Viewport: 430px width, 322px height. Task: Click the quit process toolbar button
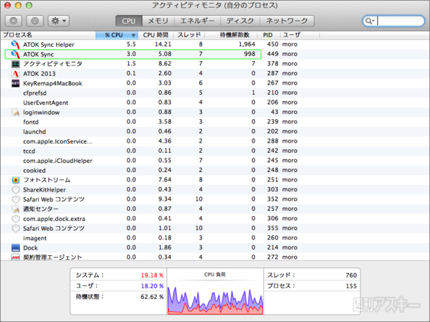coord(14,21)
